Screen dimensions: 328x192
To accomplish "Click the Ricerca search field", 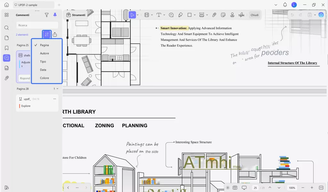I will click(x=37, y=25).
